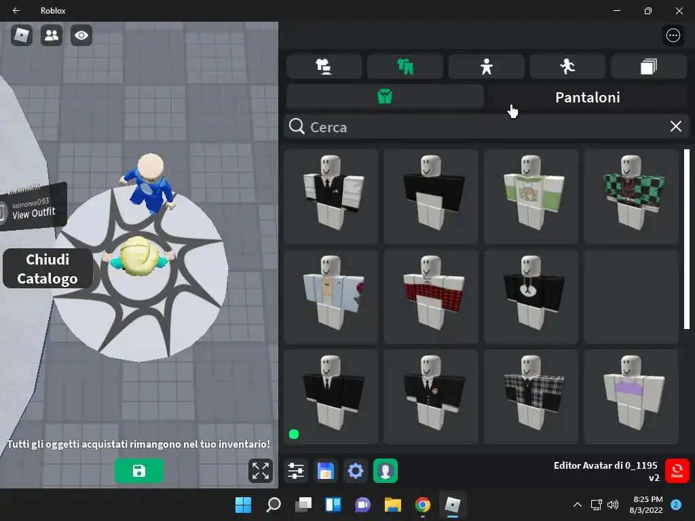
Task: Pick the black hoodie with white logo
Action: [x=531, y=296]
